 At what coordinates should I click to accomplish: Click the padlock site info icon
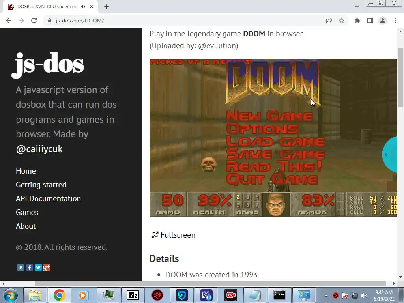coord(50,21)
